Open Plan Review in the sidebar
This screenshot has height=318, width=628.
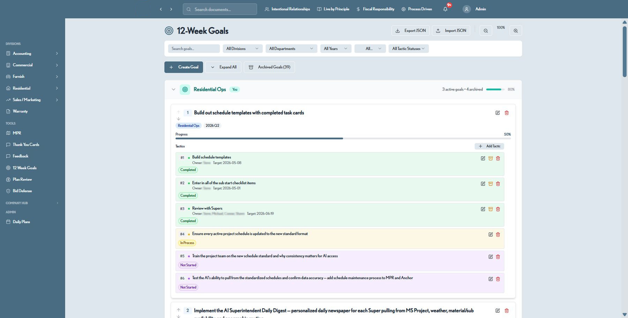coord(22,179)
